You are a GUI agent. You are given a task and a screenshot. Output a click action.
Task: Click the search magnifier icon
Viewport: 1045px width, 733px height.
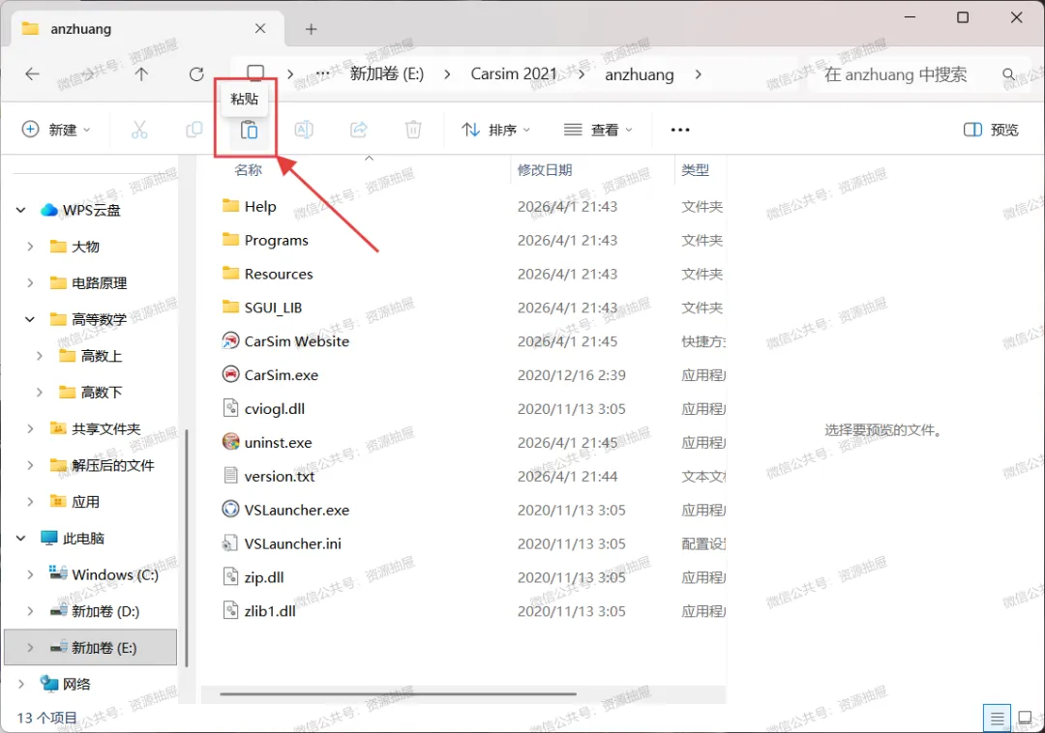1009,73
